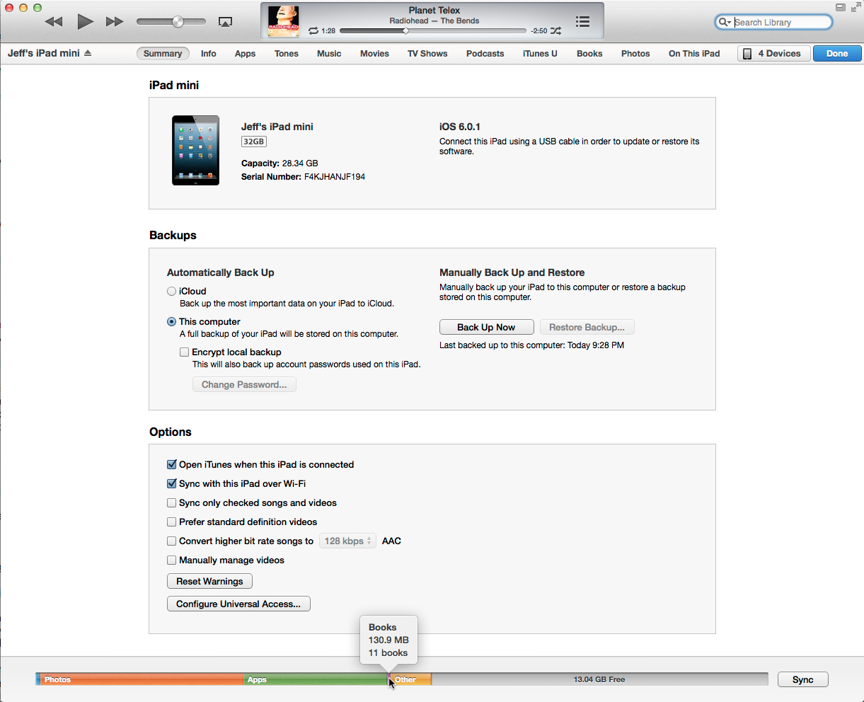The height and width of the screenshot is (702, 864).
Task: Open the Apps tab
Action: (x=246, y=54)
